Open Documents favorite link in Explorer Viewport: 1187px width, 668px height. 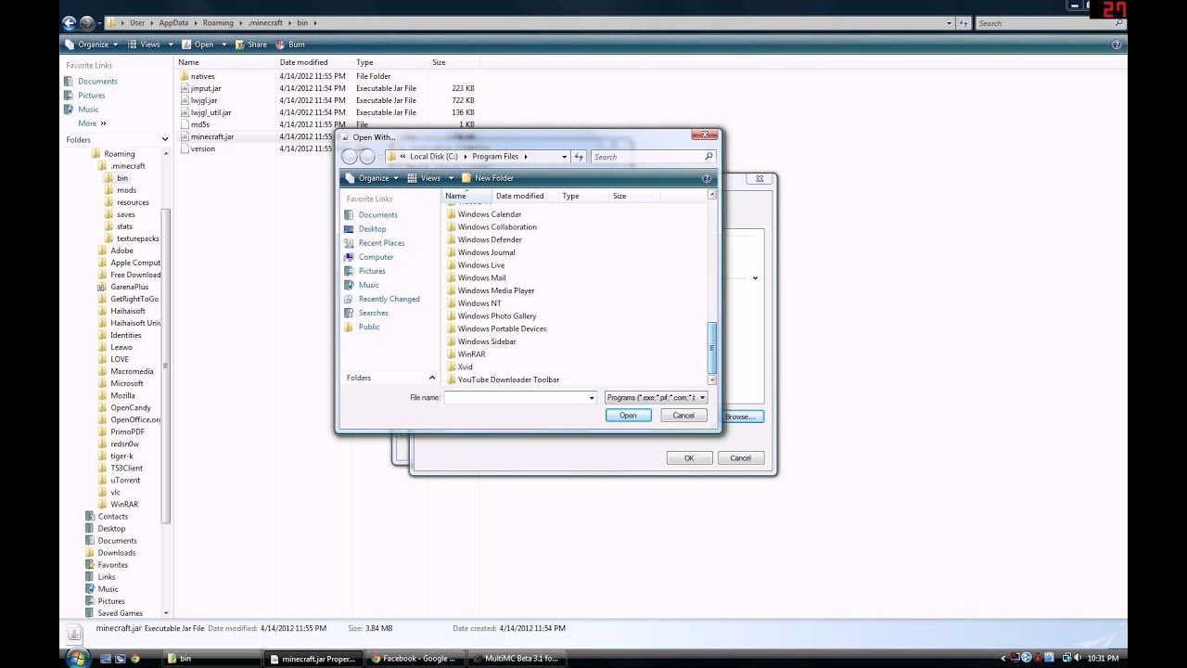97,82
